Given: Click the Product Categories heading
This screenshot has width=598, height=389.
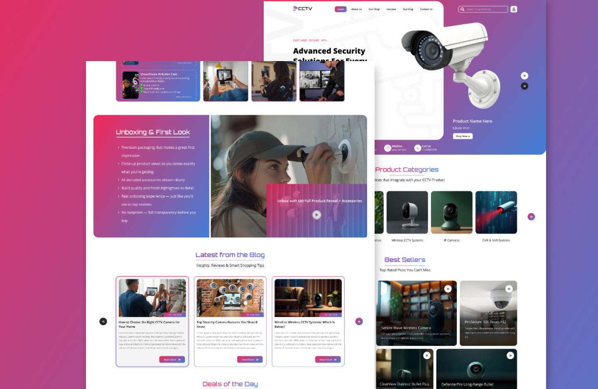Looking at the screenshot, I should click(x=407, y=170).
